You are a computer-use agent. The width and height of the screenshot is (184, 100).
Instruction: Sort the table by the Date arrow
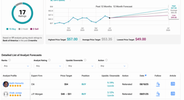tap(146, 75)
